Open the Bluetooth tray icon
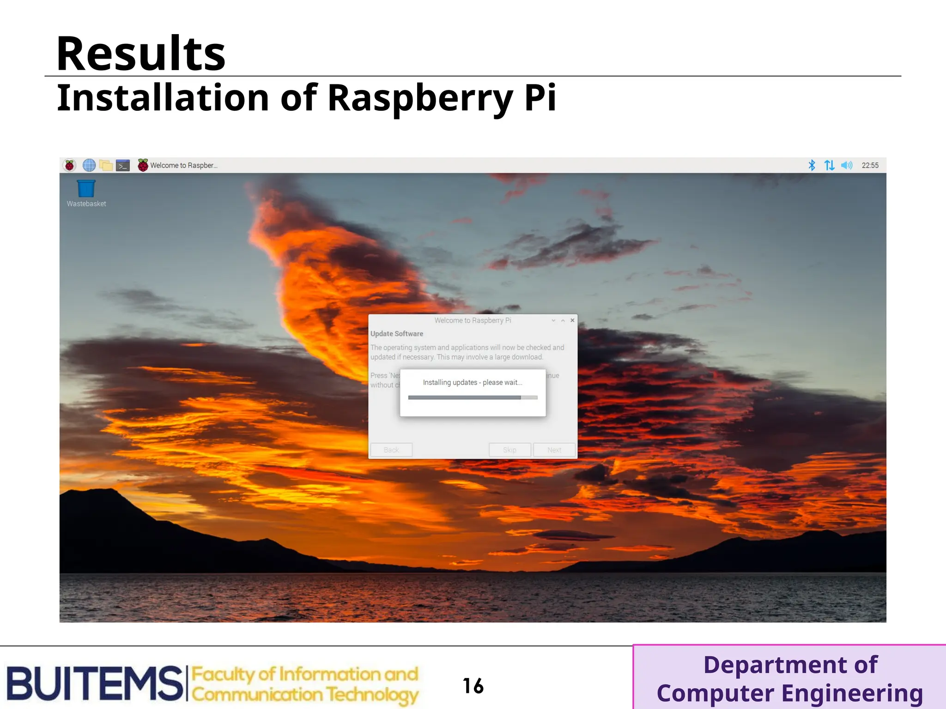This screenshot has height=709, width=946. (812, 165)
